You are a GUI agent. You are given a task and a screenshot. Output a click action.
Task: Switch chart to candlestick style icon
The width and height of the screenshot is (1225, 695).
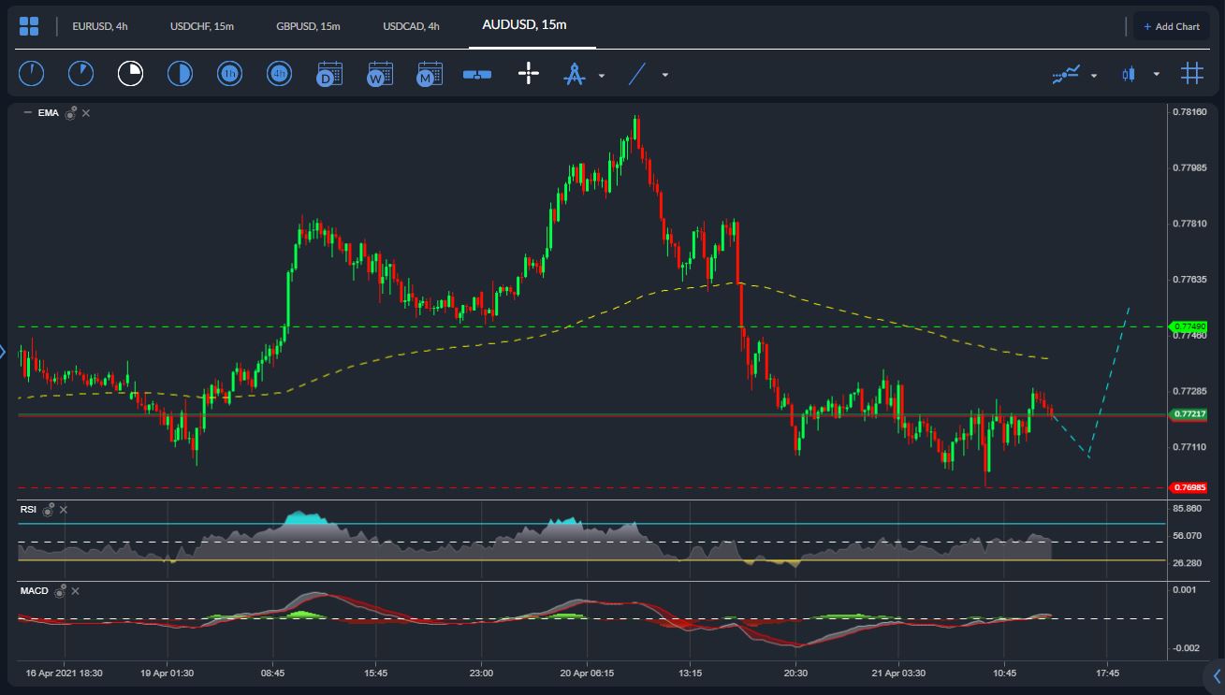pyautogui.click(x=1128, y=73)
